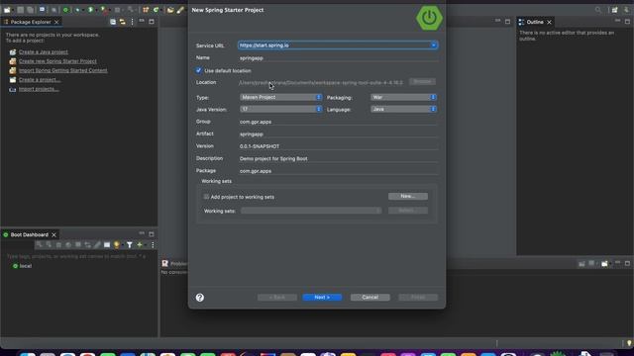The height and width of the screenshot is (356, 634).
Task: Click the Problems view icon
Action: (x=165, y=264)
